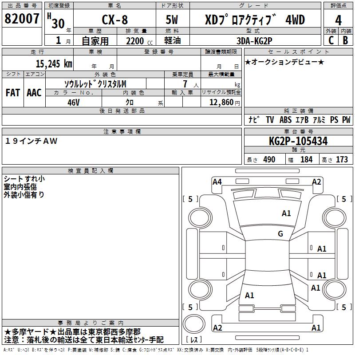Click the 注意事項欄 header
Viewport: 355px width, 355px height.
click(122, 132)
